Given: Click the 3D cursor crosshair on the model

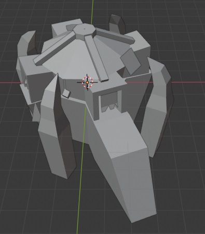Looking at the screenshot, I should 87,82.
